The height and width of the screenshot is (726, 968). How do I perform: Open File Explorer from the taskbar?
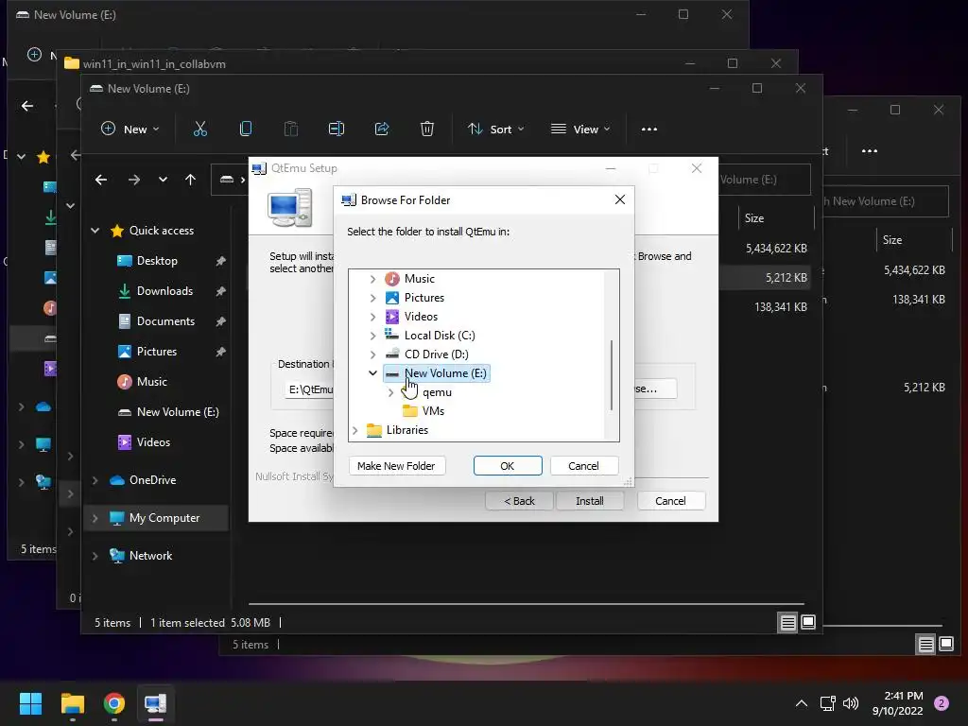72,703
